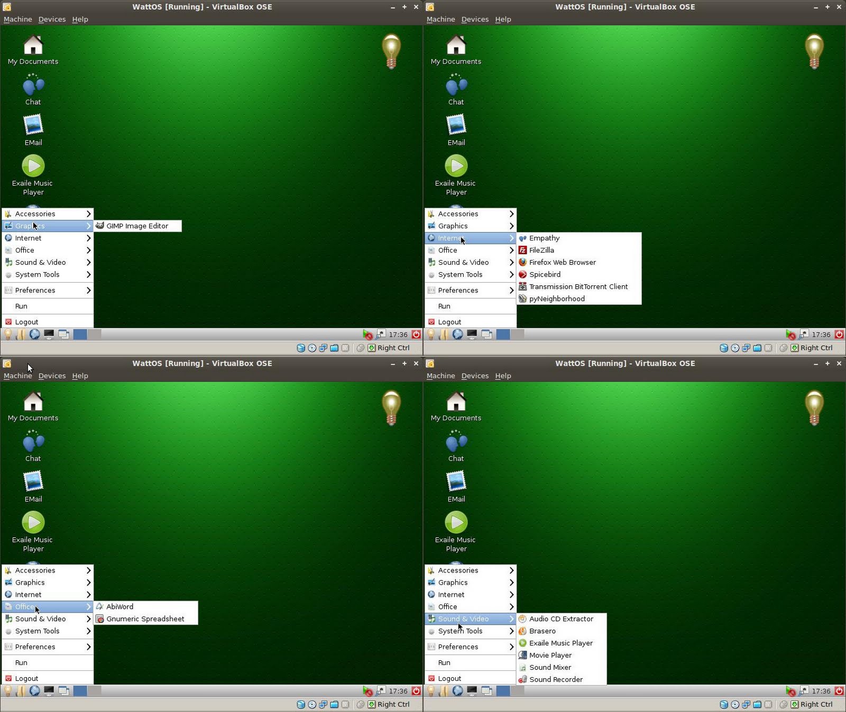Click highlighted Office category in Office-submenu window

[x=48, y=607]
